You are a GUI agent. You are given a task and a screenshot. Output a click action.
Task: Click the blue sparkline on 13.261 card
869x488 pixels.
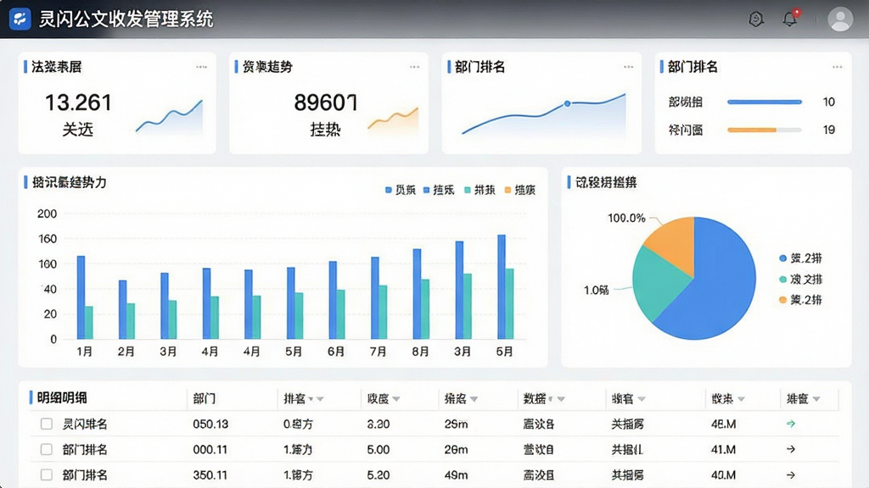coord(169,116)
